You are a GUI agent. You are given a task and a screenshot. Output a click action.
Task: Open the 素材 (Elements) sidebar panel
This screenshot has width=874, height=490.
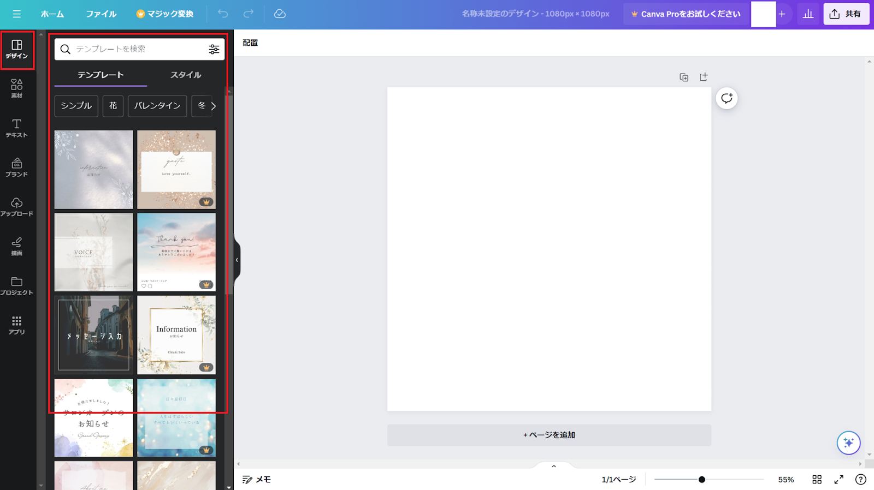pyautogui.click(x=17, y=88)
